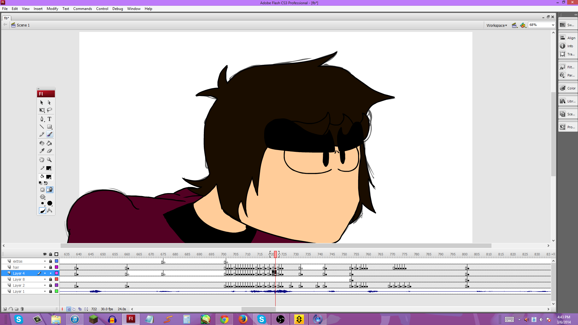Toggle Use Pressure brush option
This screenshot has width=578, height=325.
[x=43, y=211]
